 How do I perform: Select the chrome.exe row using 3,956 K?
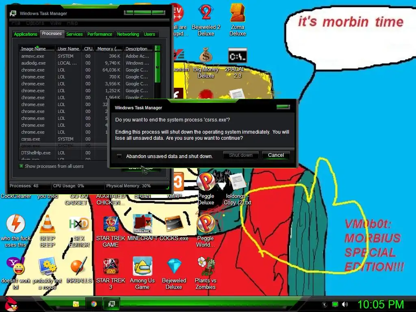click(x=86, y=84)
